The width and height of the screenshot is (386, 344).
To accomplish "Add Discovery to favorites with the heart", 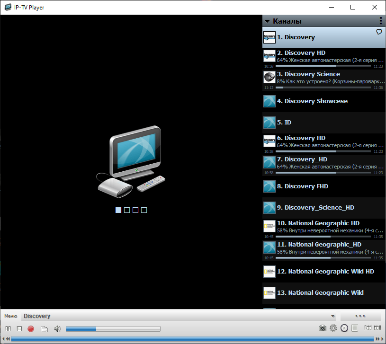I will [x=379, y=32].
